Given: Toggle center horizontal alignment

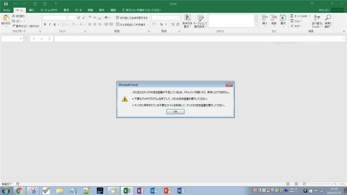Looking at the screenshot, I should 95,24.
